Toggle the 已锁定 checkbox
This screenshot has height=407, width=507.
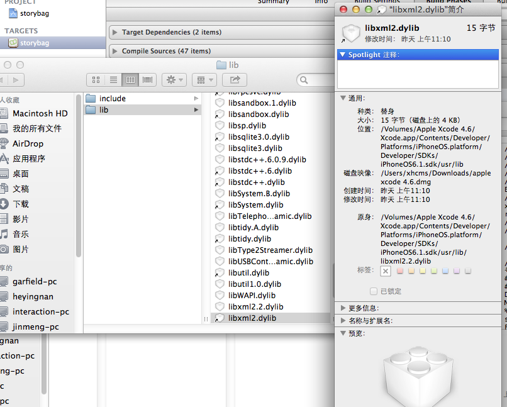tap(374, 291)
